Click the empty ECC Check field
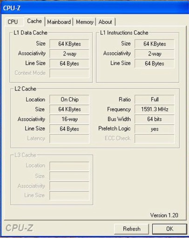 pyautogui.click(x=155, y=139)
